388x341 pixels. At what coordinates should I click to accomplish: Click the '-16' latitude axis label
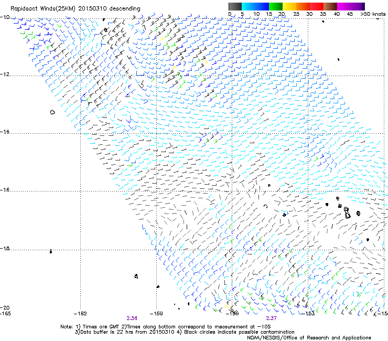coord(5,190)
